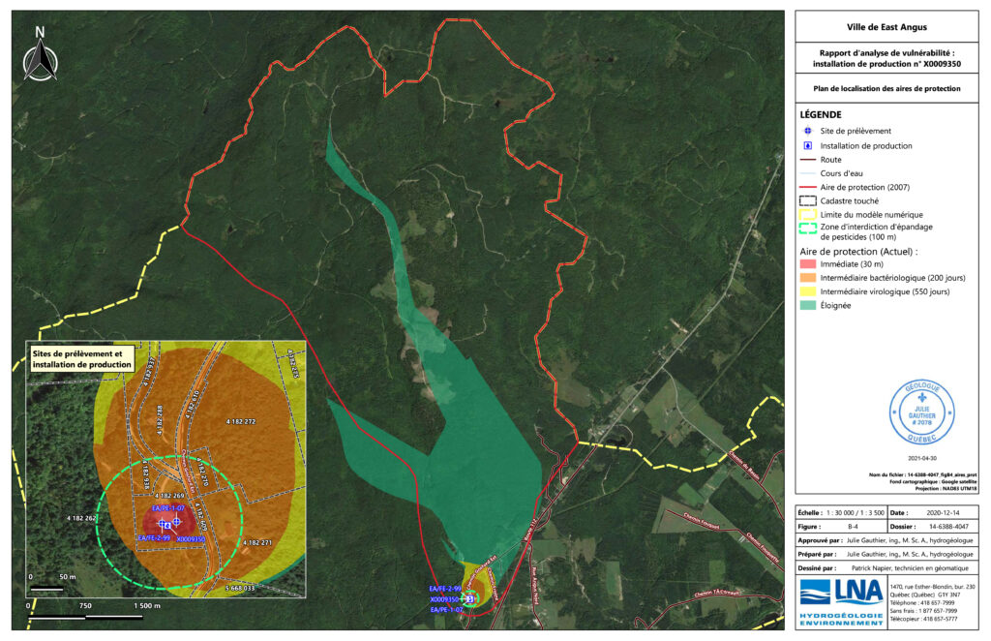Click the green dashed pesticide zone legend symbol
Viewport: 991px width, 641px height.
(808, 229)
